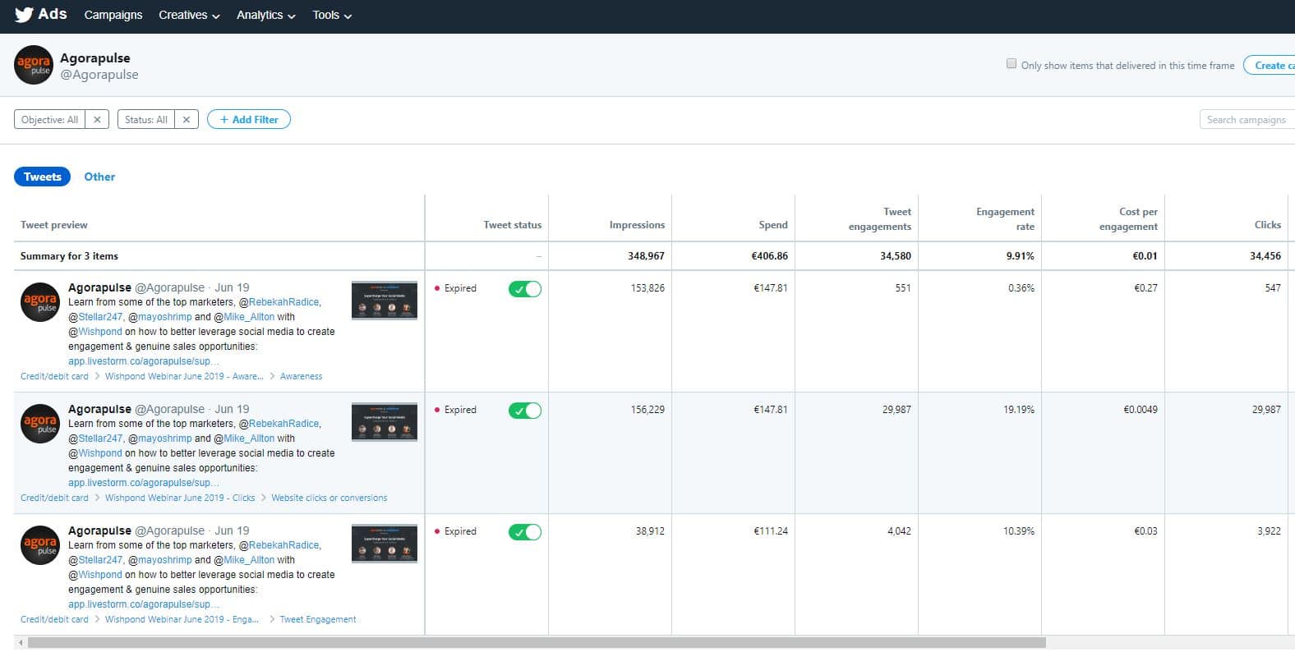
Task: Select the €0.0049 cost per engagement cell
Action: (1141, 409)
